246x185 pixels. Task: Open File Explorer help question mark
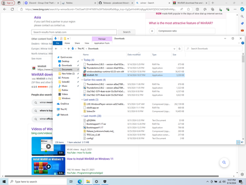coord(243,43)
